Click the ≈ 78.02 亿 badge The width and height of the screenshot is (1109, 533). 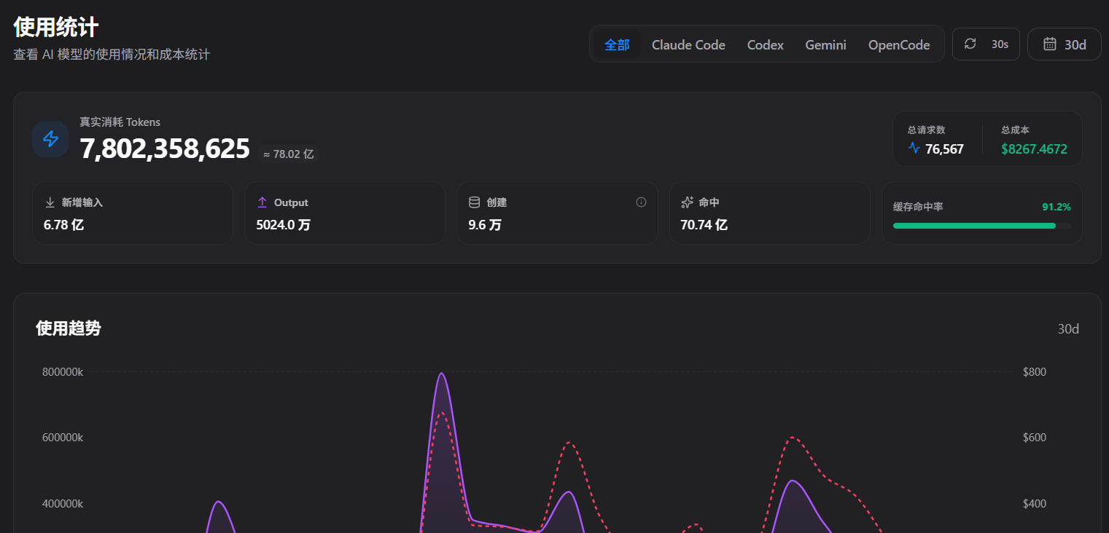pyautogui.click(x=288, y=154)
